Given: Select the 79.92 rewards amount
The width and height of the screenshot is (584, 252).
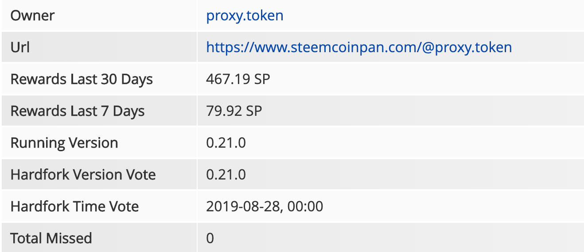Looking at the screenshot, I should pos(224,111).
